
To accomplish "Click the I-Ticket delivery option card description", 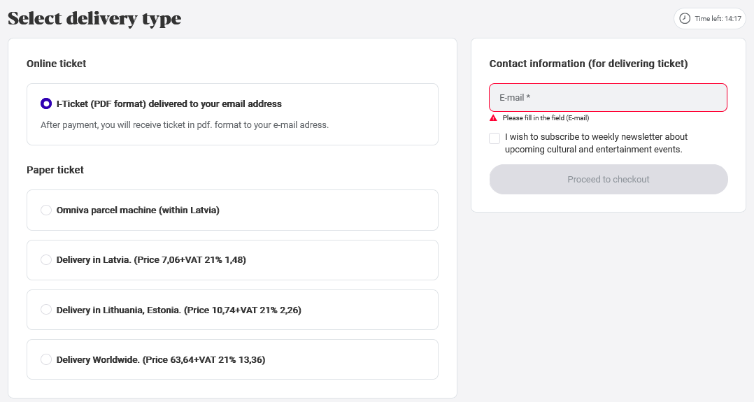I will [x=185, y=125].
